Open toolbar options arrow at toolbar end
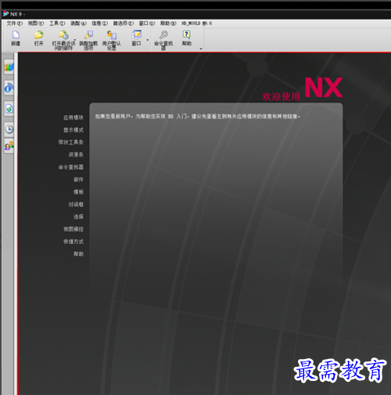 (x=201, y=48)
